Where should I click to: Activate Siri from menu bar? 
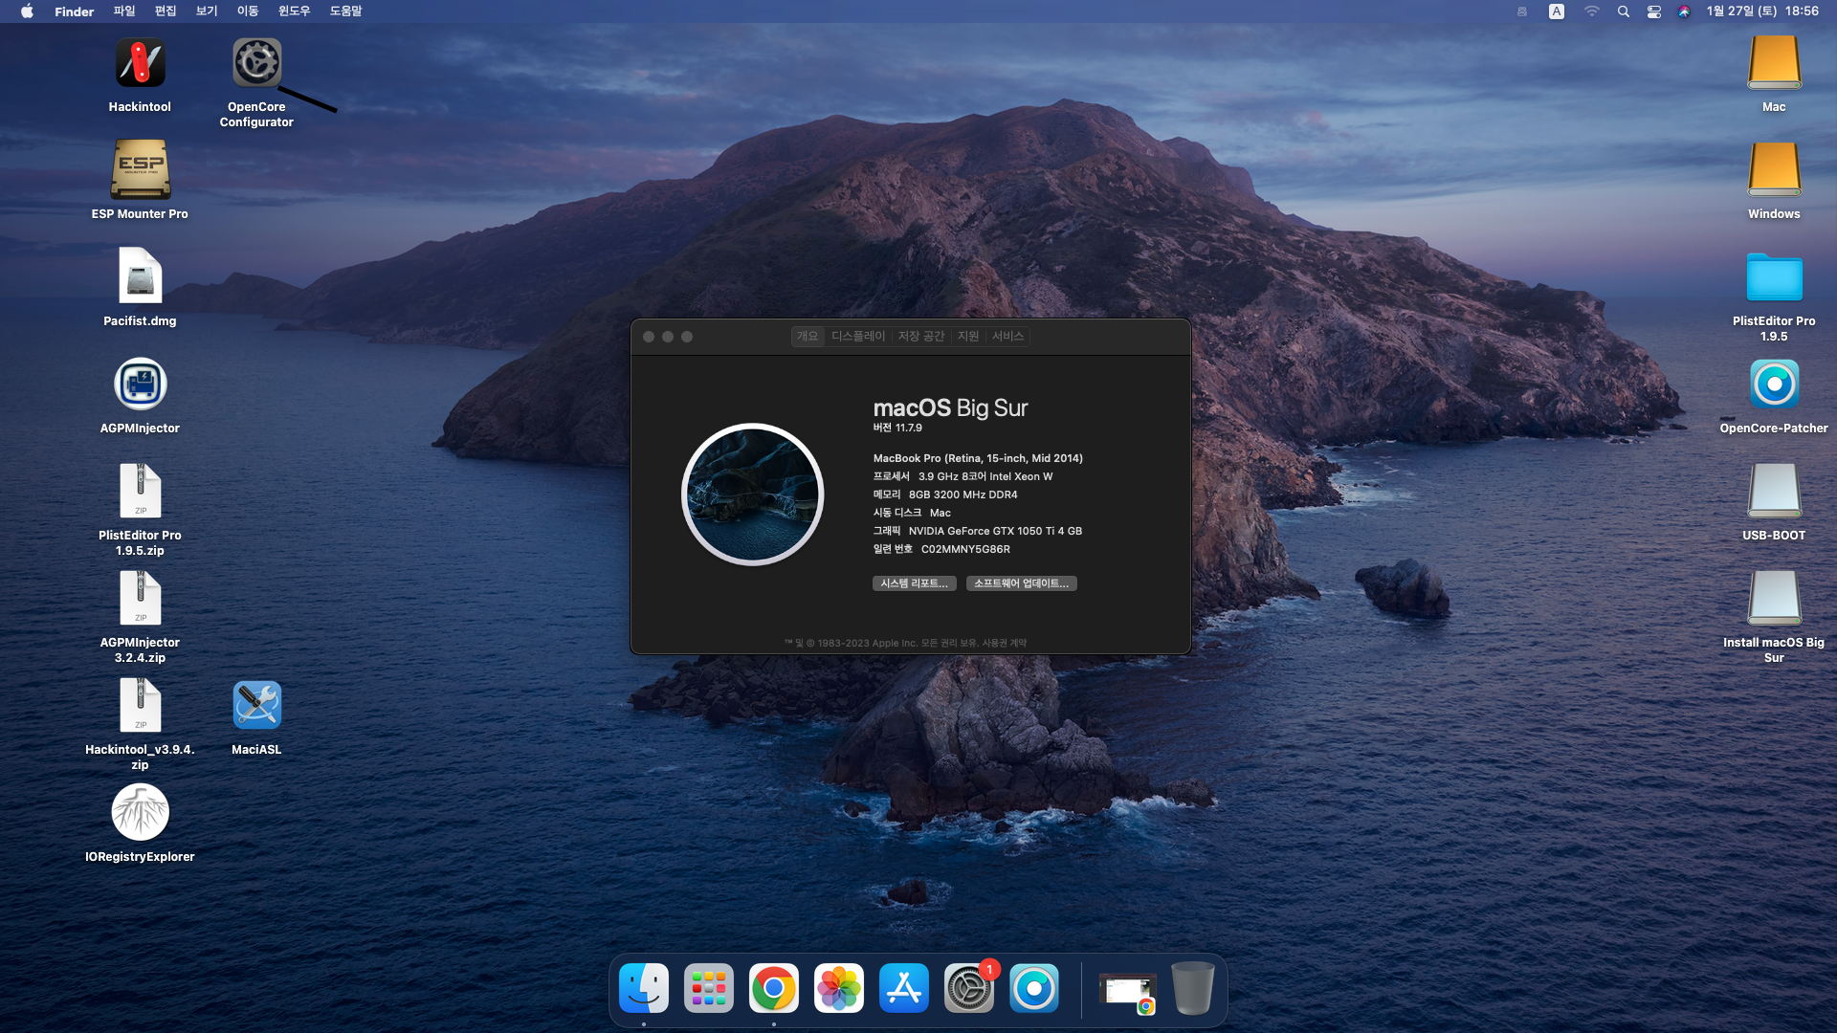[x=1684, y=11]
